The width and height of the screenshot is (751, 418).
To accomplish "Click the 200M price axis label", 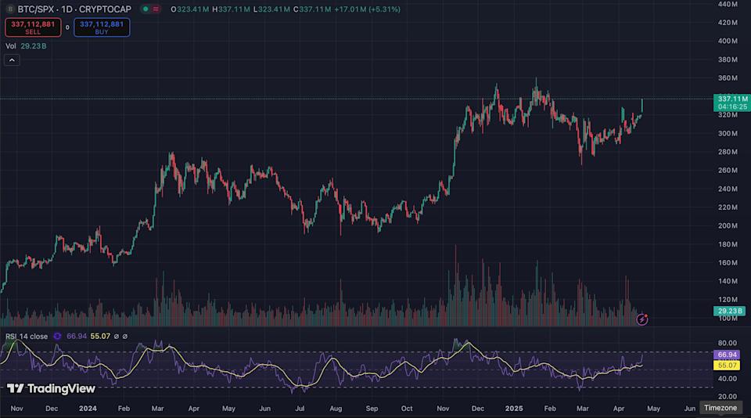I will point(728,225).
